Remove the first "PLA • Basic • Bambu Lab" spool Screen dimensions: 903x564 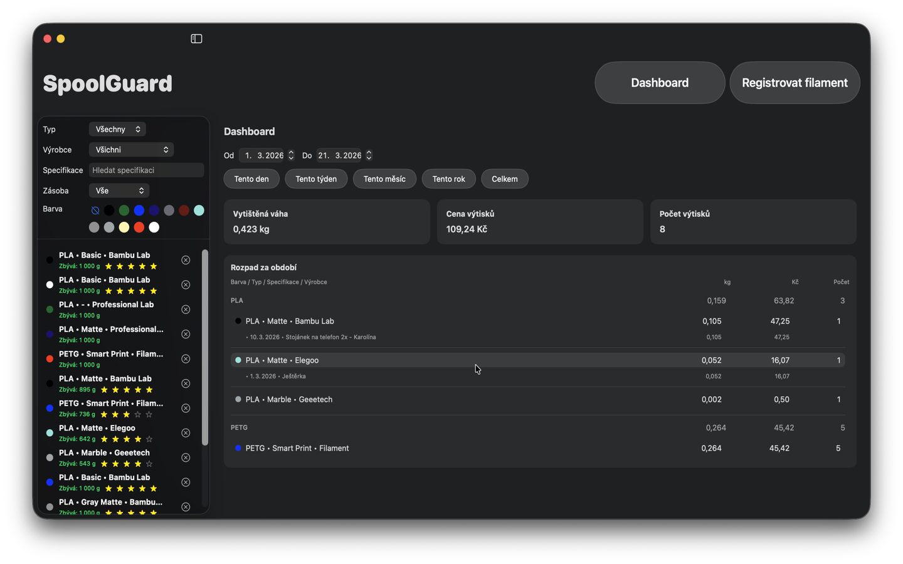click(x=186, y=259)
